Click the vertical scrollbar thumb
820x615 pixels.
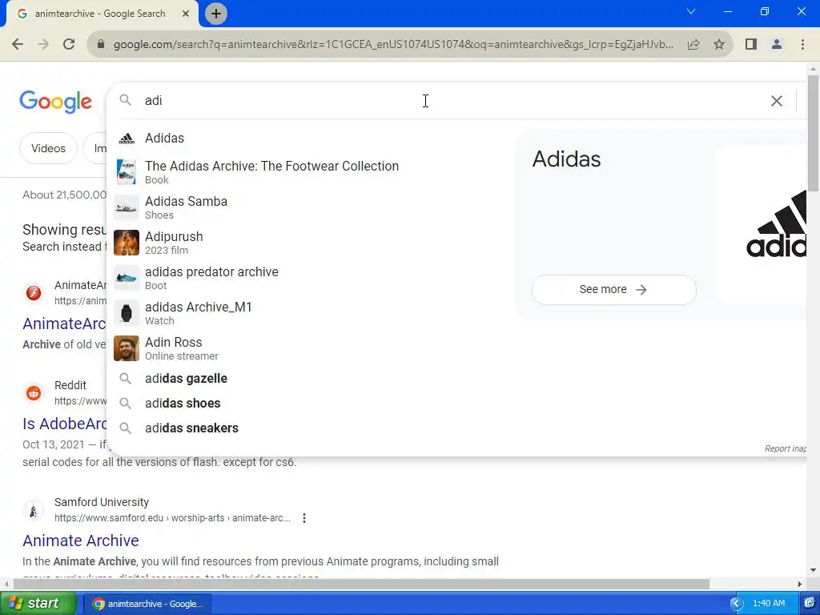pos(813,134)
